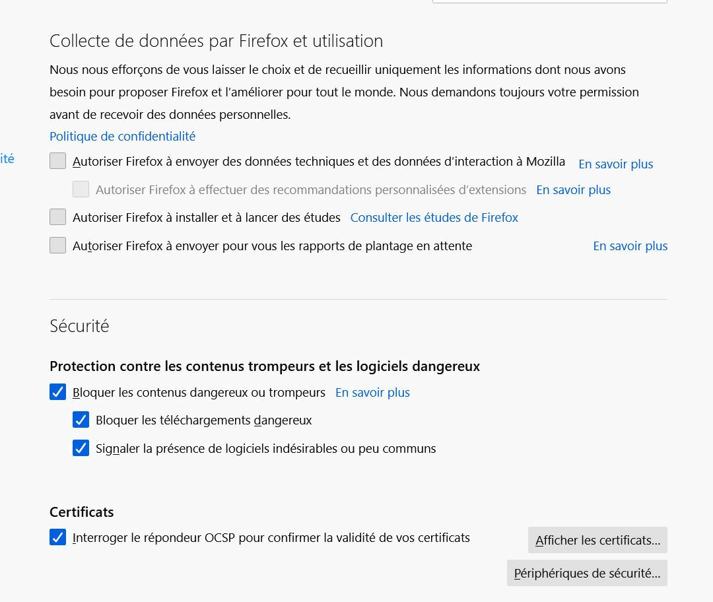This screenshot has width=713, height=602.
Task: Enable sending pending crash reports checkbox
Action: pos(58,246)
